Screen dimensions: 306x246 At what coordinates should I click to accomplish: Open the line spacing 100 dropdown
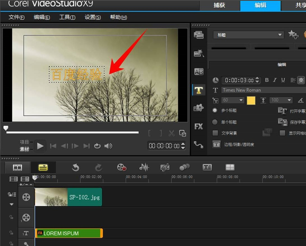pyautogui.click(x=289, y=100)
